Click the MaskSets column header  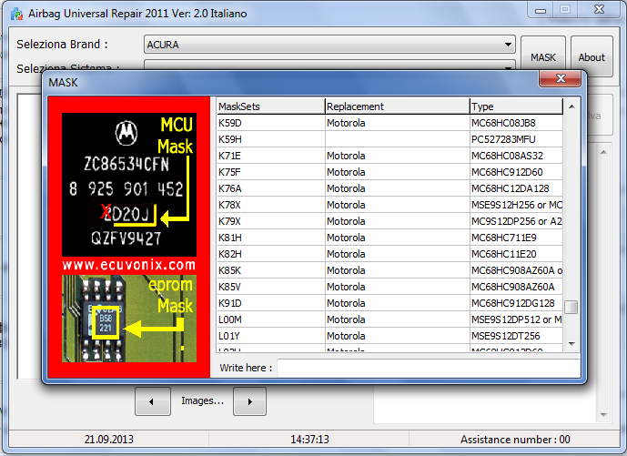[271, 106]
